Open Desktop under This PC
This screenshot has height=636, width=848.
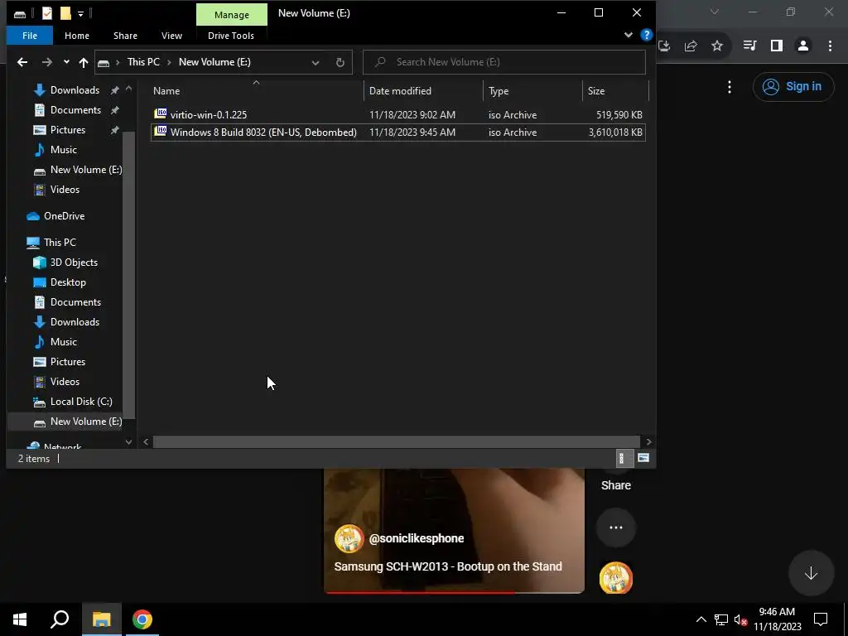(x=68, y=283)
